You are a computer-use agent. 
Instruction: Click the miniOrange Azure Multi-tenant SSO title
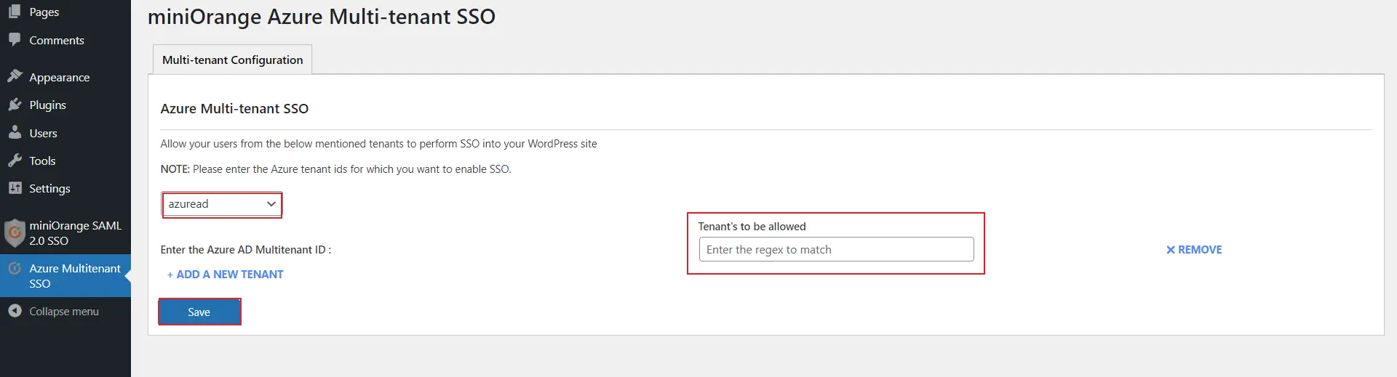point(321,17)
